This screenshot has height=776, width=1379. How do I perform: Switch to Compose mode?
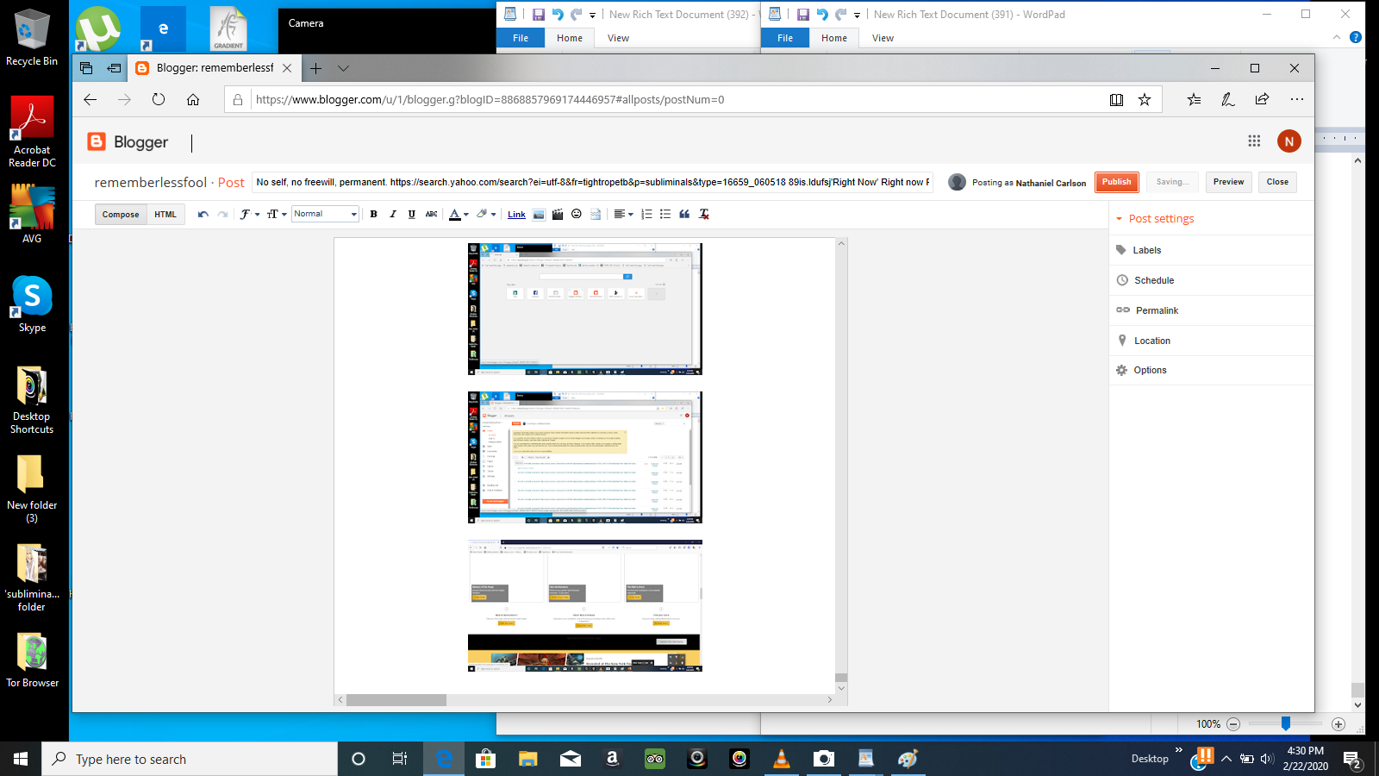tap(121, 215)
